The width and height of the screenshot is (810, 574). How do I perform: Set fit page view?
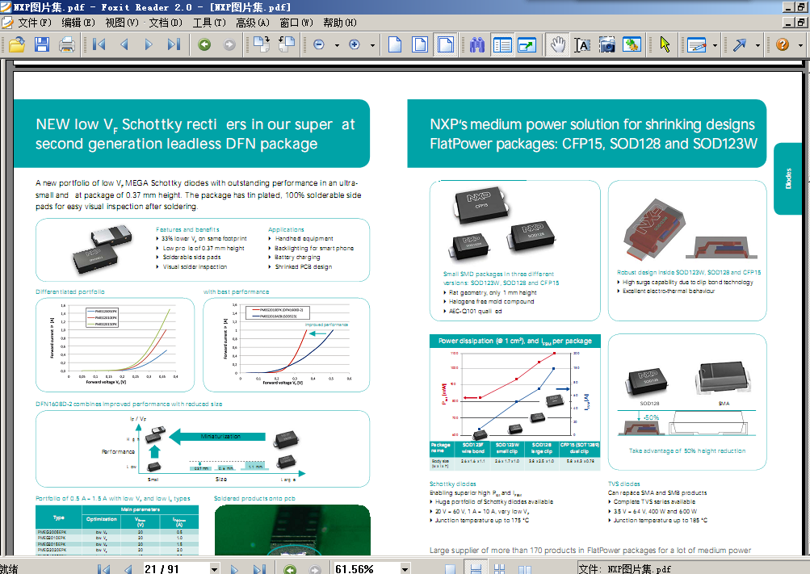point(420,45)
